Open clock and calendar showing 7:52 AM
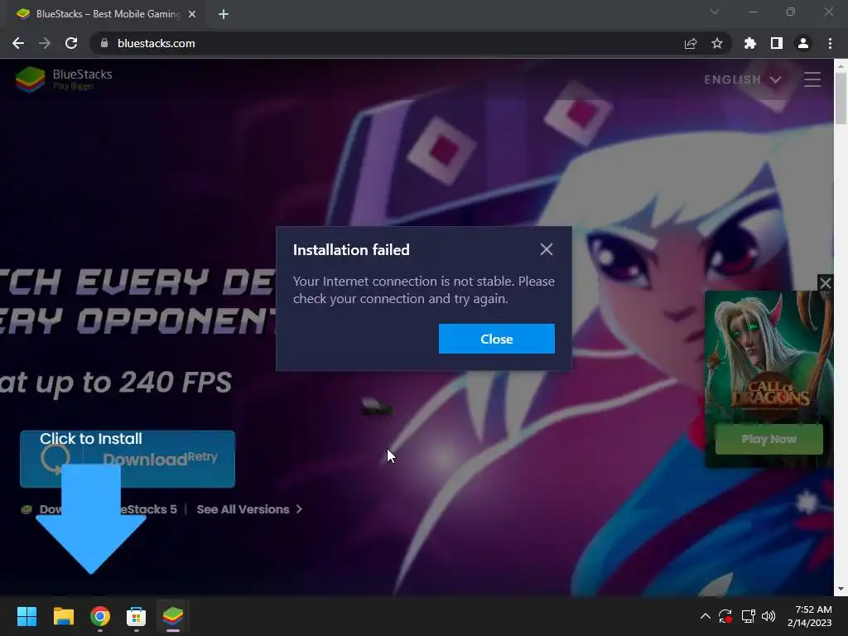Viewport: 848px width, 636px height. [x=810, y=616]
